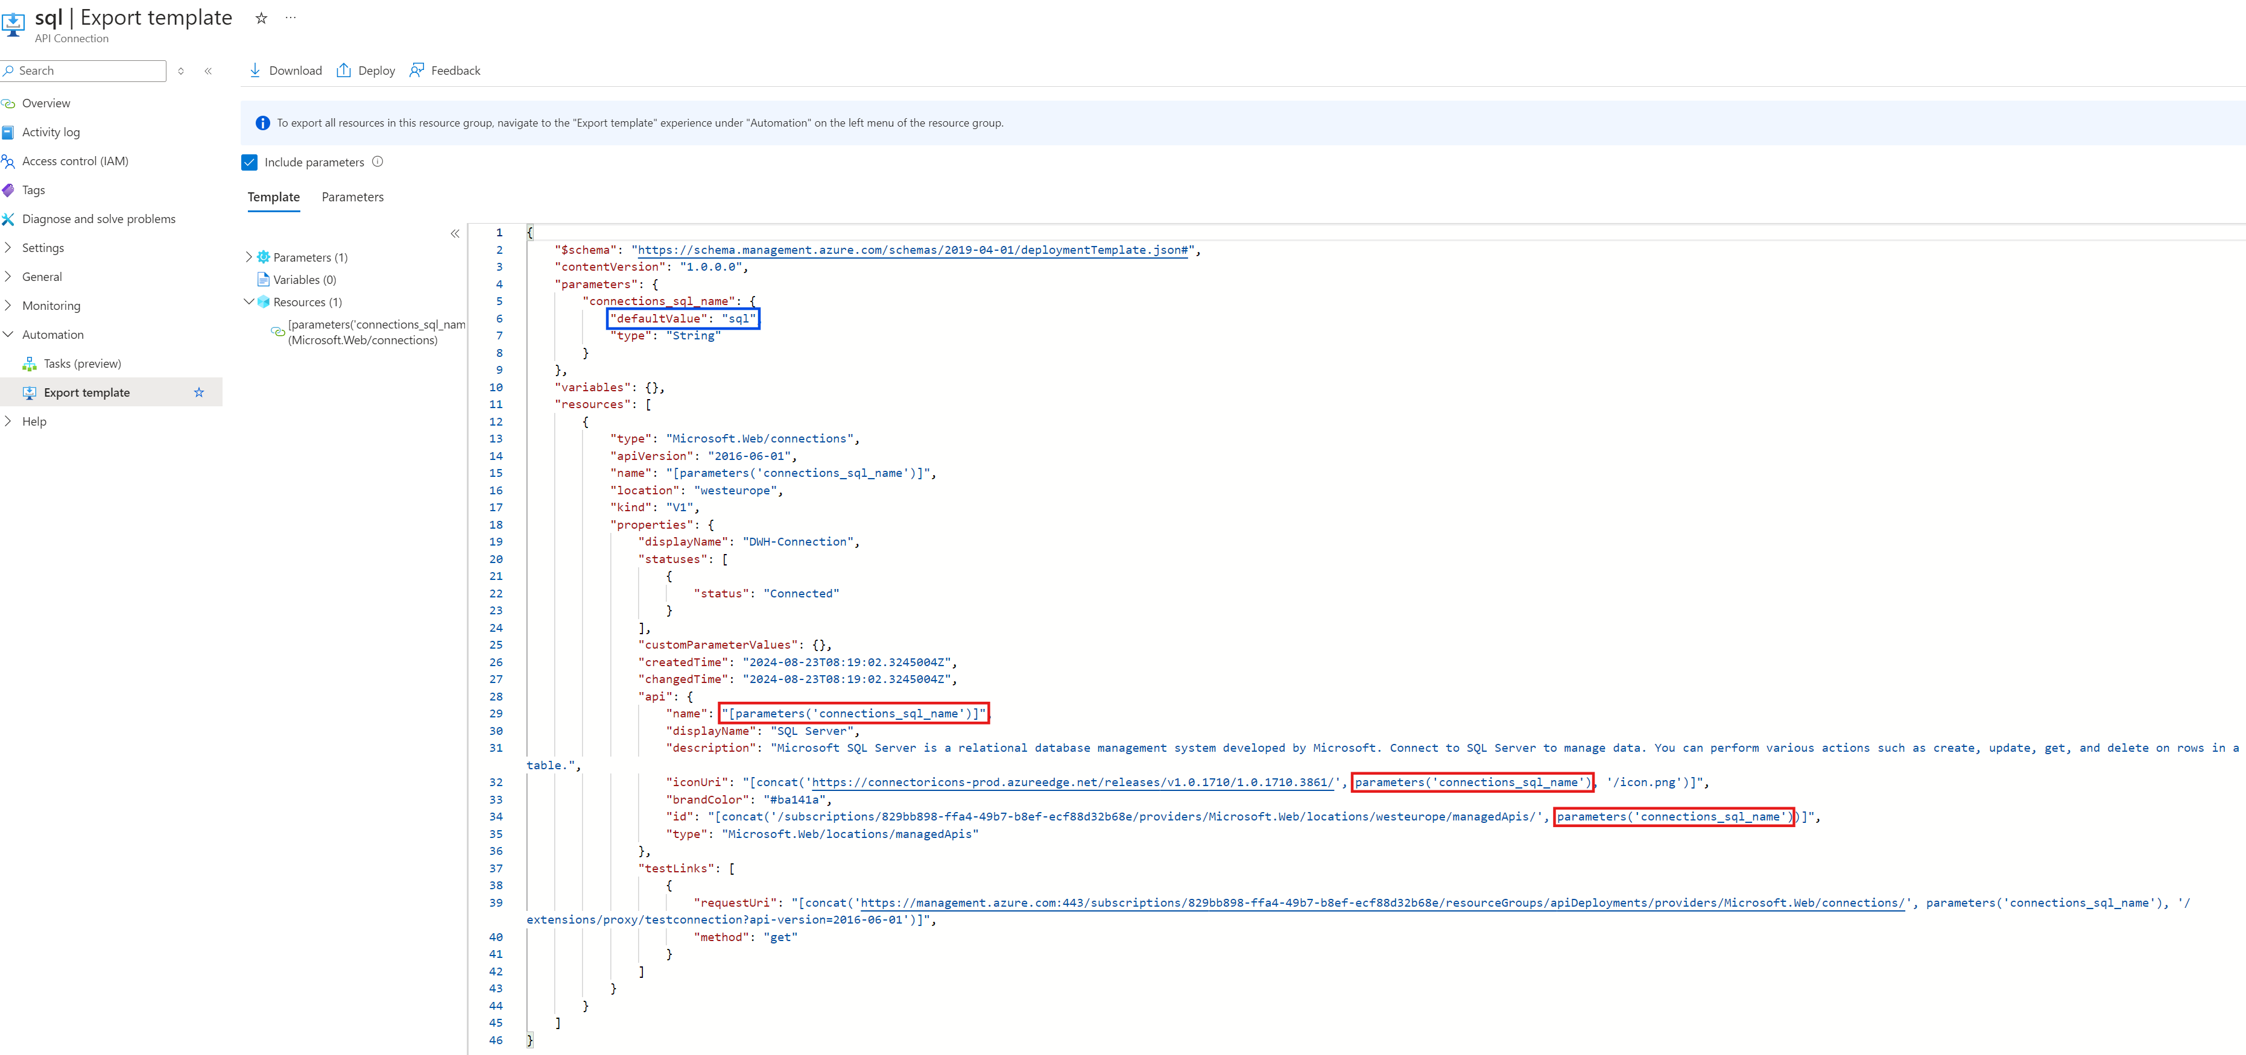Click the Feedback person icon
The height and width of the screenshot is (1055, 2246).
coord(417,71)
